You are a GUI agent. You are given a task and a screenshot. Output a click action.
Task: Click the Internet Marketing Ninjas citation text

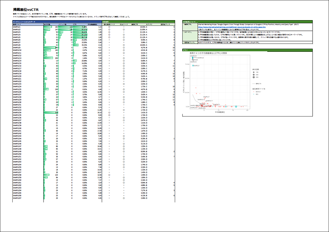[x=248, y=25]
